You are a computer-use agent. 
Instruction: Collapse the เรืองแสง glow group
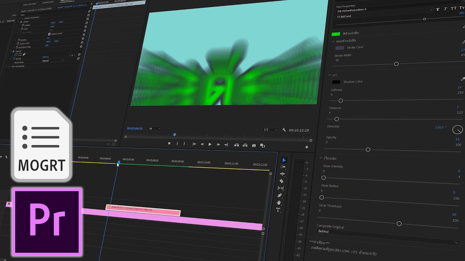tap(321, 158)
